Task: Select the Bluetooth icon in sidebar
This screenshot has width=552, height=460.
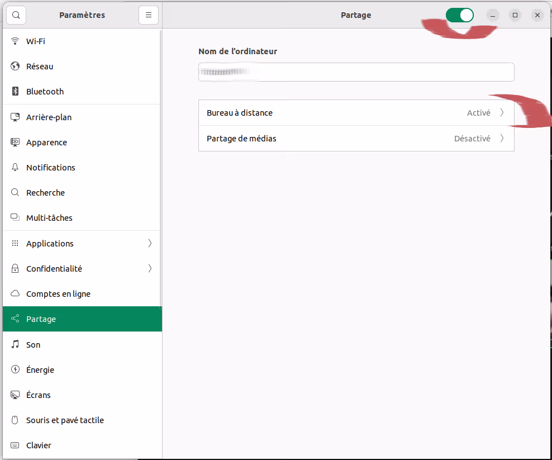Action: 15,92
